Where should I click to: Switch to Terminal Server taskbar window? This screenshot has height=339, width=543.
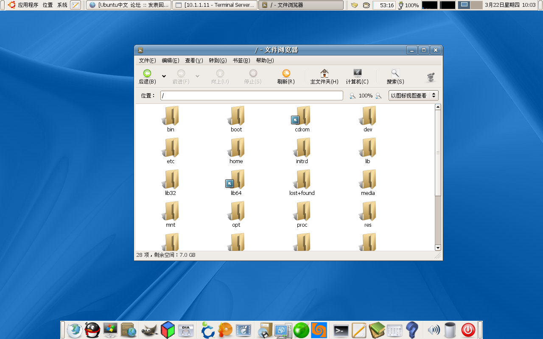click(215, 5)
